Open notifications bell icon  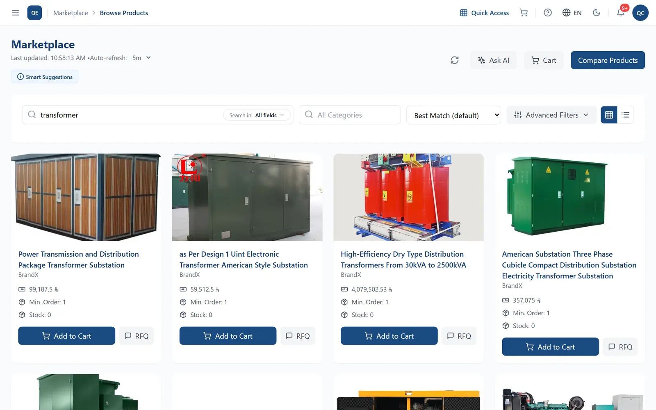click(621, 13)
